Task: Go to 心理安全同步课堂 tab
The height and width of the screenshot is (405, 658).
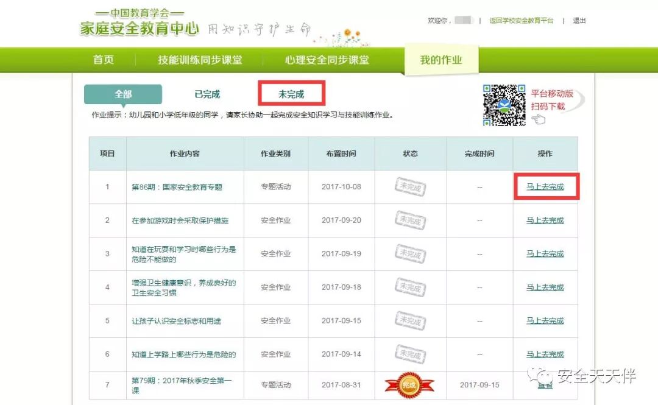Action: (x=327, y=60)
